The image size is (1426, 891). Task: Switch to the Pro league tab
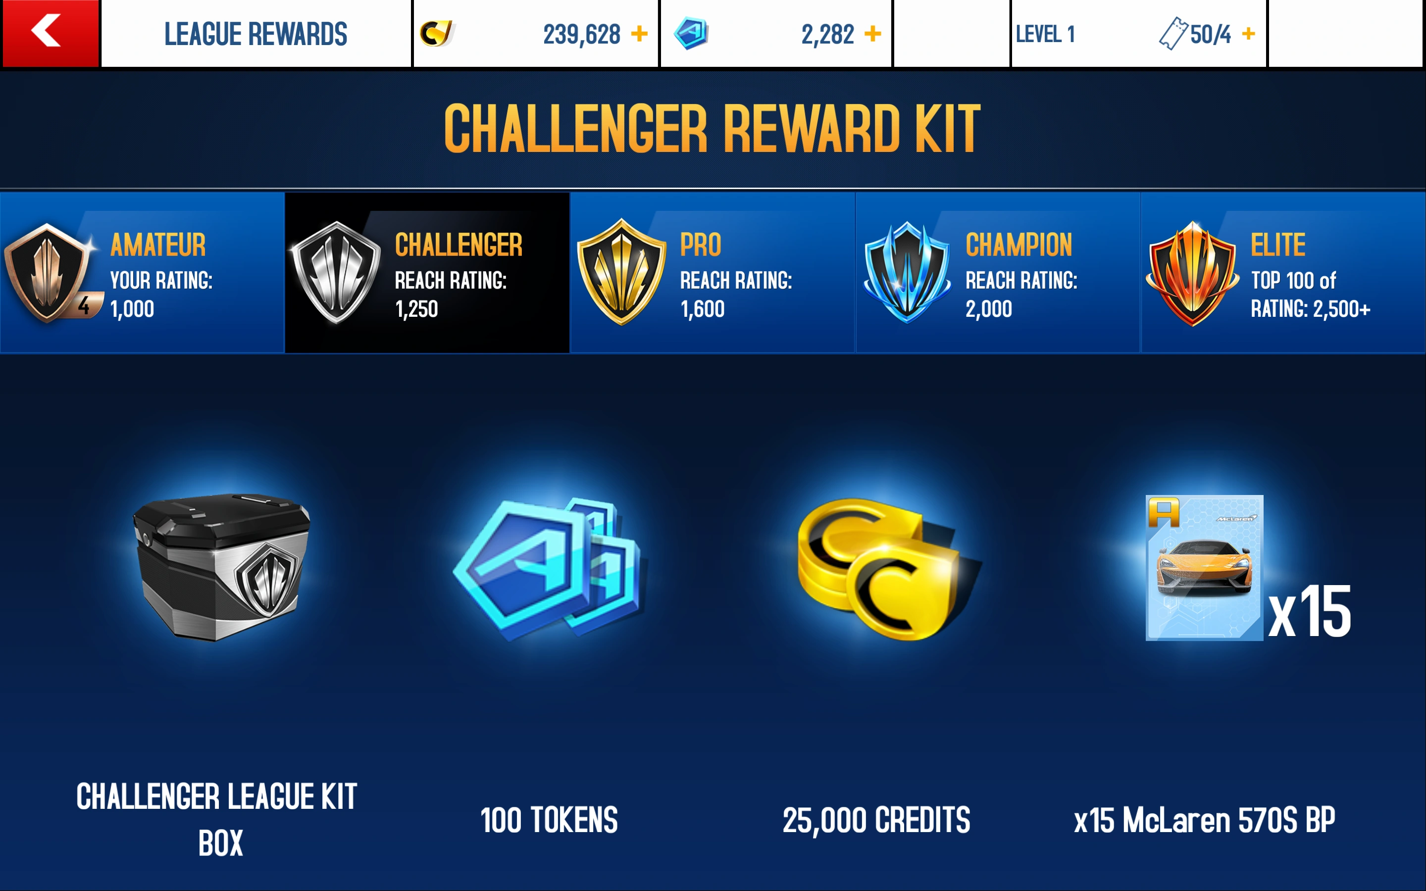tap(713, 273)
